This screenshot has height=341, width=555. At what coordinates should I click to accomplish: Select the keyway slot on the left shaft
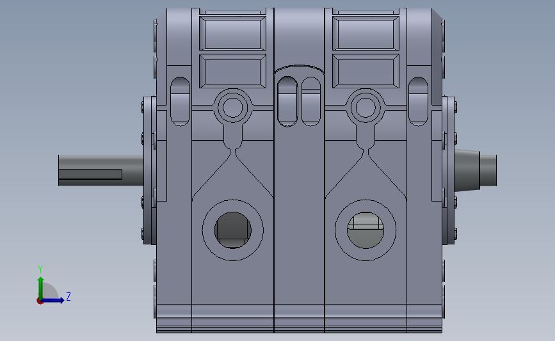90,174
